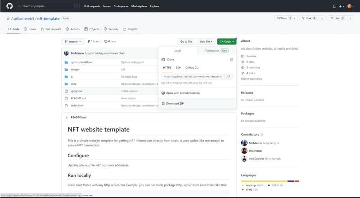Open tinemlakar contributor profile
This screenshot has height=198, width=360.
coord(255,151)
